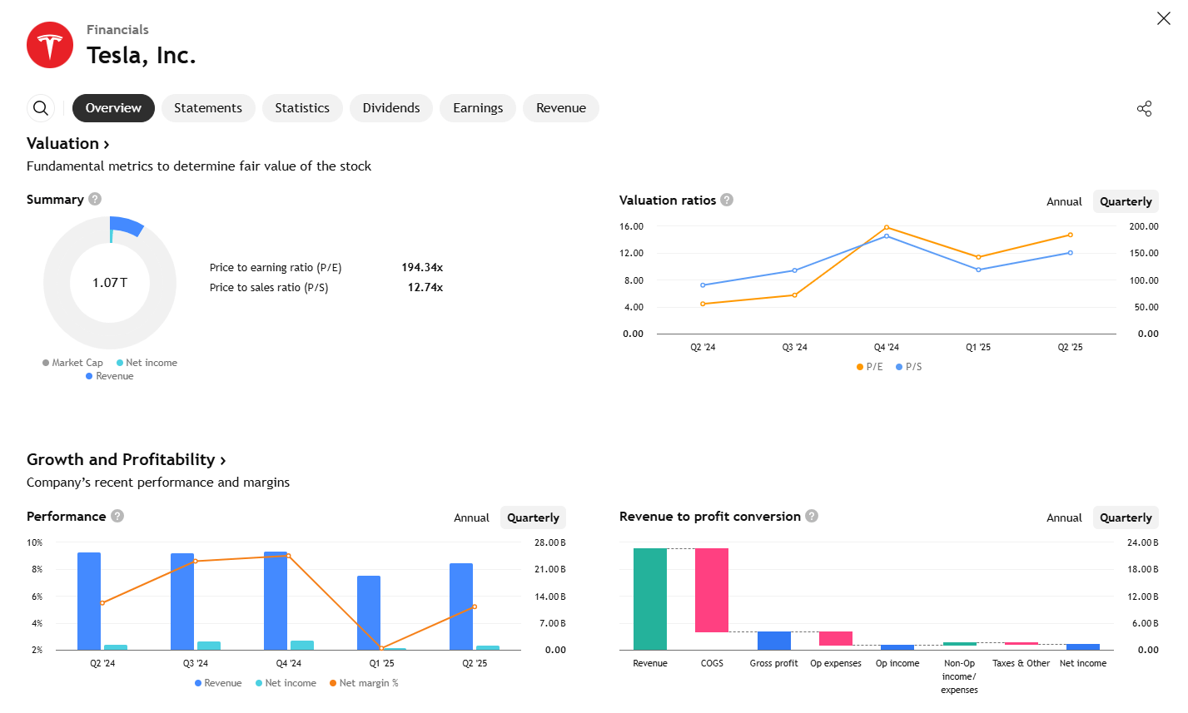Switch to the Statements tab
1188x713 pixels.
point(208,108)
